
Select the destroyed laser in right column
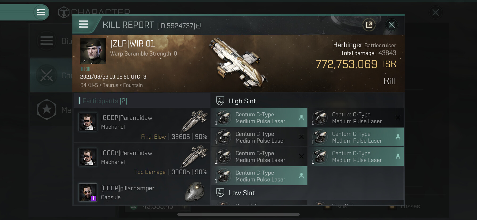point(356,118)
